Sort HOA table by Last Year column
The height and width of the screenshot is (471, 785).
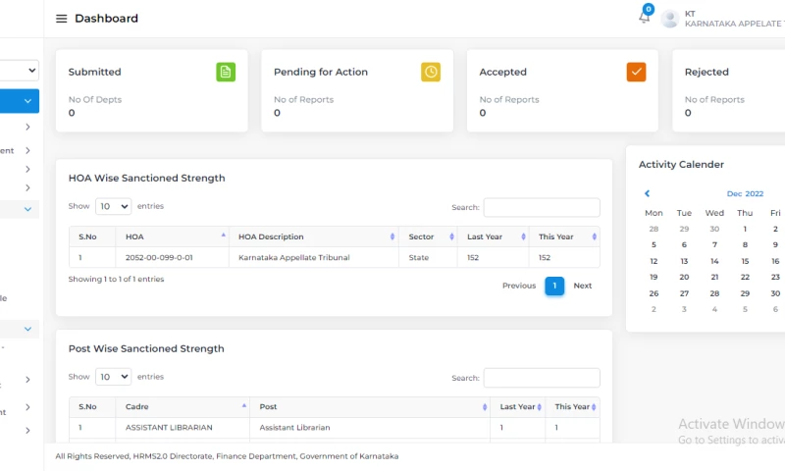pyautogui.click(x=493, y=236)
